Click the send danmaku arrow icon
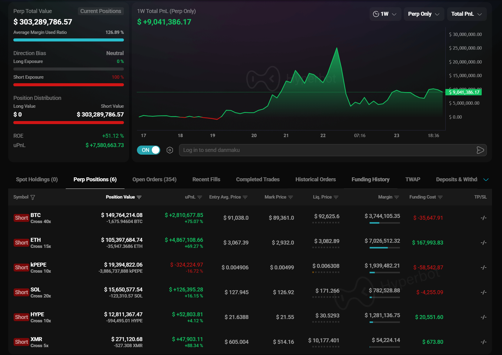Screen dimensions: 502x355 (480, 150)
